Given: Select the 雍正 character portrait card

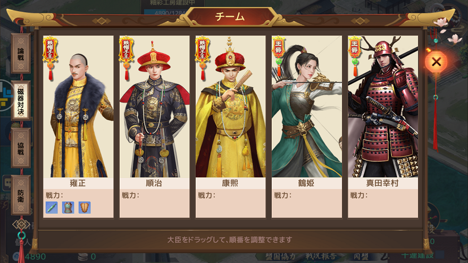Looking at the screenshot, I should point(78,107).
